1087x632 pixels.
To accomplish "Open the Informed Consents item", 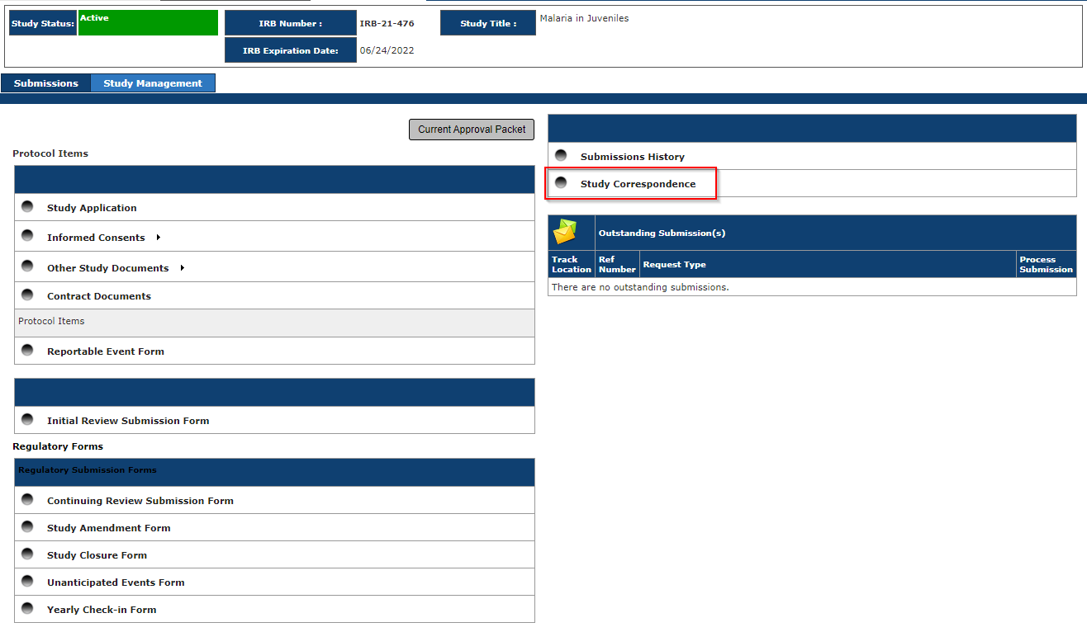I will click(96, 238).
